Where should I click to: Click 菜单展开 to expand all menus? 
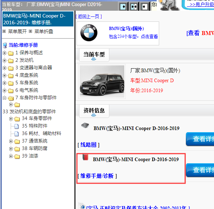click(17, 31)
